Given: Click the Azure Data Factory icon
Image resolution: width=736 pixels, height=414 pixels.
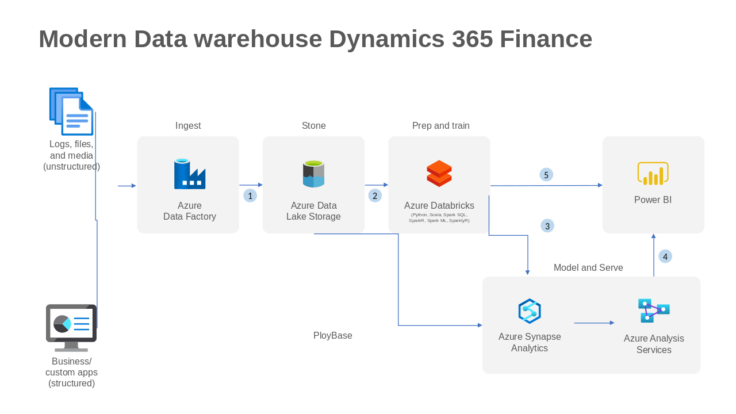Looking at the screenshot, I should click(190, 174).
